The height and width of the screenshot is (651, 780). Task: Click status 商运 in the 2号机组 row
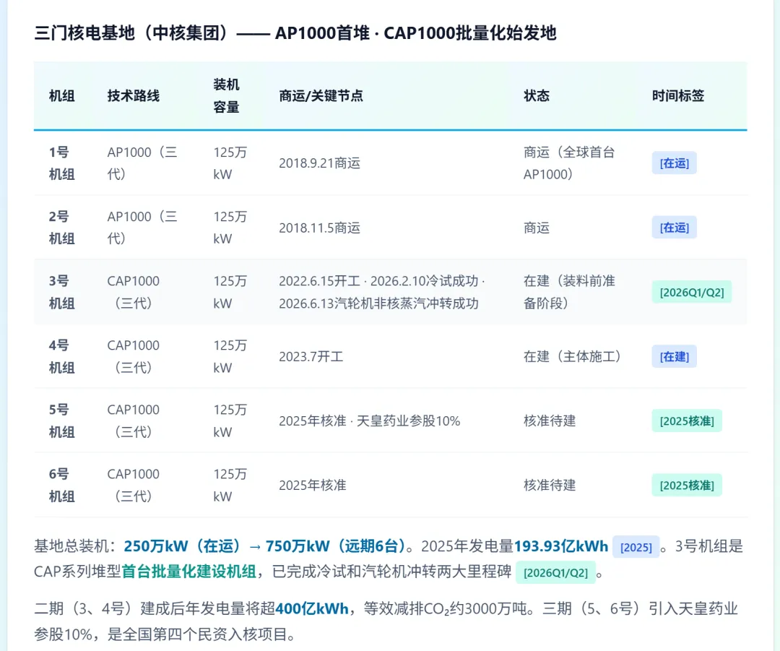tap(536, 228)
